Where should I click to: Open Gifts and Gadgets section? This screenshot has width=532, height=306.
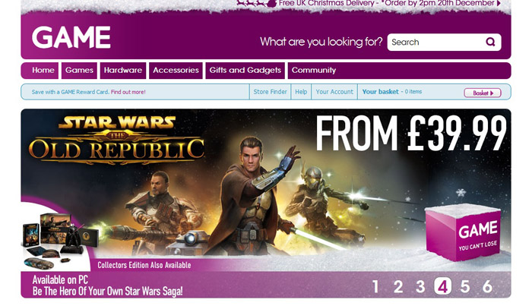pyautogui.click(x=245, y=71)
